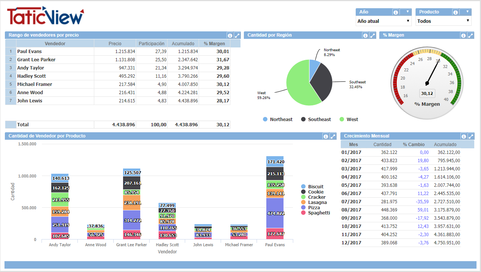
Task: Open the Año atual dropdown
Action: point(383,21)
